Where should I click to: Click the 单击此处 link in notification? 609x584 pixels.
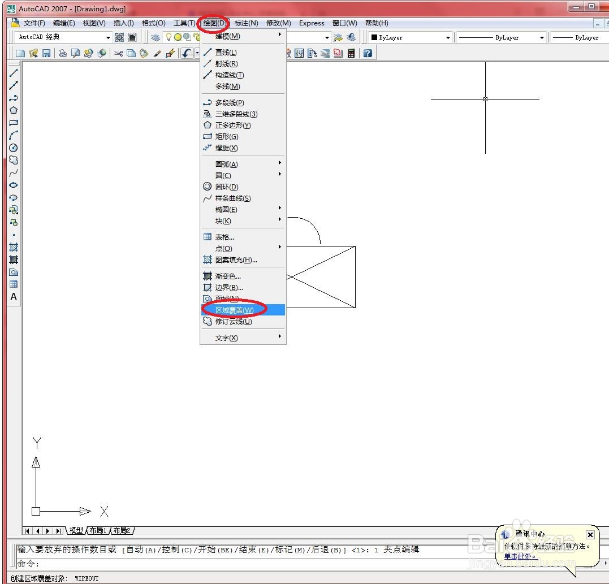(520, 556)
